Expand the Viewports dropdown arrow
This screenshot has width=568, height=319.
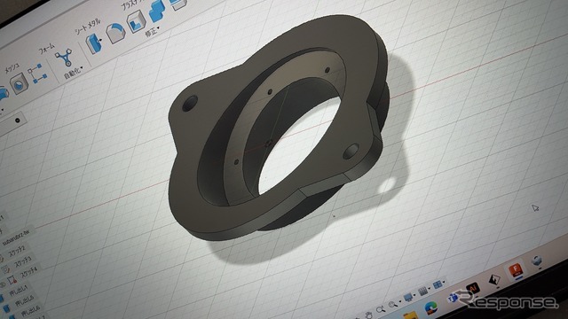point(444,282)
